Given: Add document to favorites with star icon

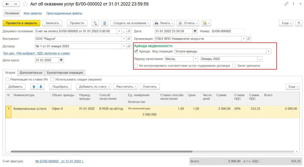Looking at the screenshot, I should coord(26,4).
